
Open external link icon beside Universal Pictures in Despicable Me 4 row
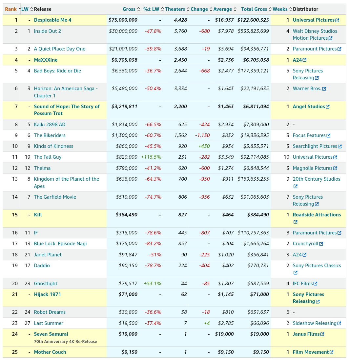click(x=337, y=20)
